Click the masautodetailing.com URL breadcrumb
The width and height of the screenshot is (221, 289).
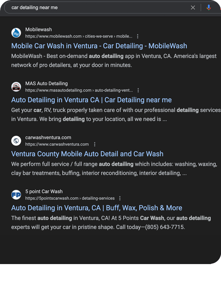pos(79,90)
